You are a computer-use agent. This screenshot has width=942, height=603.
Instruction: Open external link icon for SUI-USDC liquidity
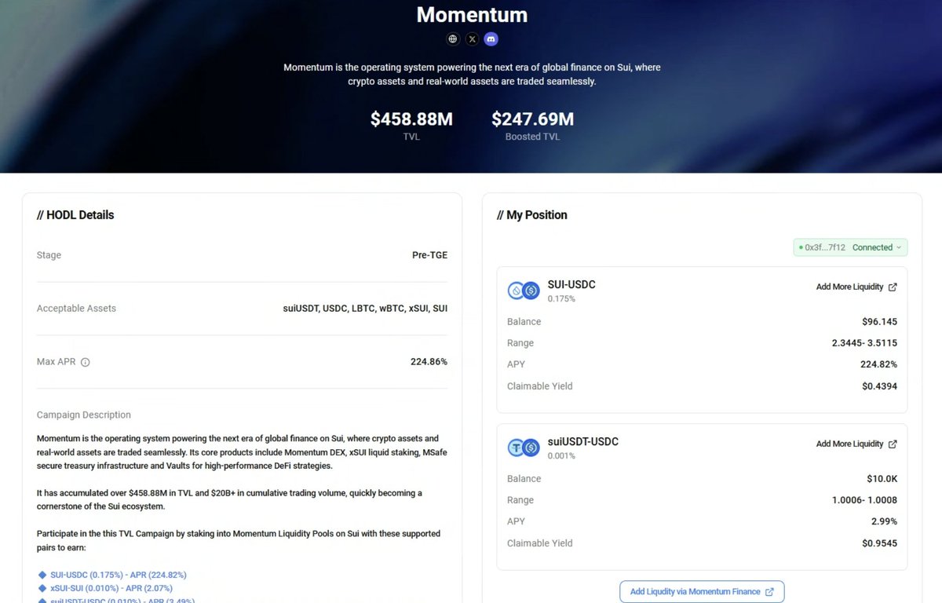[x=893, y=287]
